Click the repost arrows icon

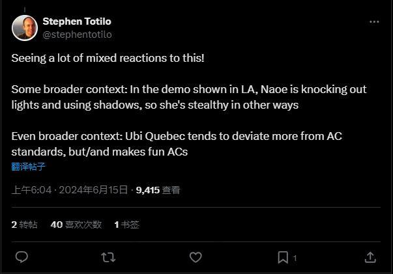tap(109, 257)
